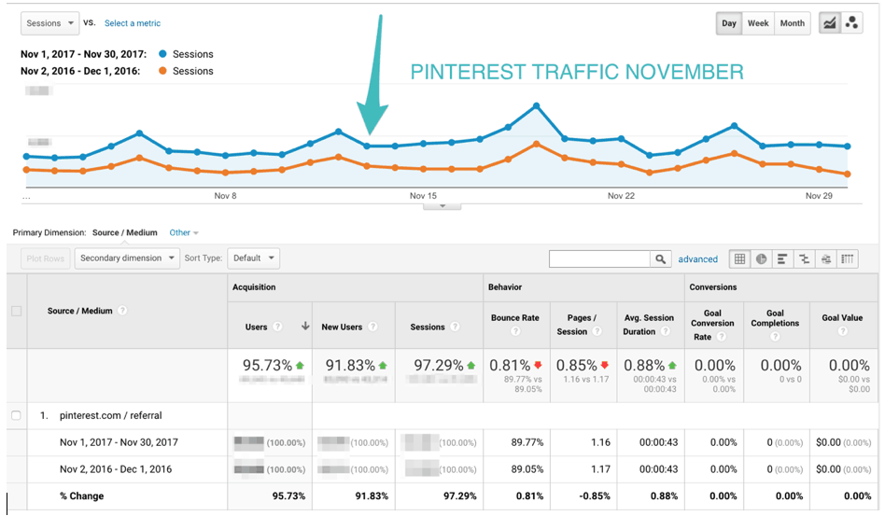The image size is (885, 516).
Task: Select Source / Medium primary dimension
Action: tap(125, 232)
